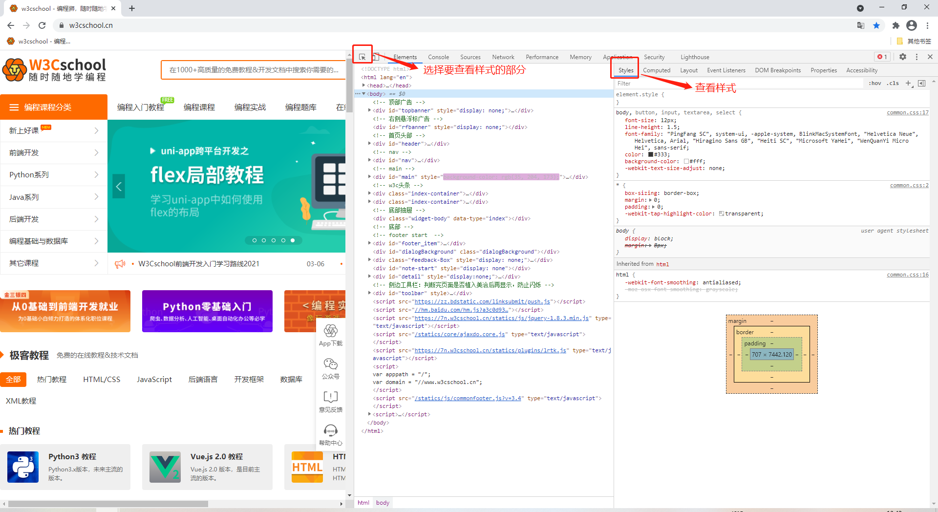The width and height of the screenshot is (938, 512).
Task: Activate the element inspector picker icon
Action: pyautogui.click(x=362, y=57)
